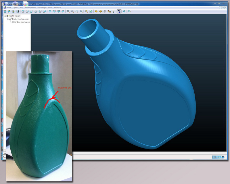Collapse the Слой 0 : Level 0 node

pyautogui.click(x=5, y=16)
